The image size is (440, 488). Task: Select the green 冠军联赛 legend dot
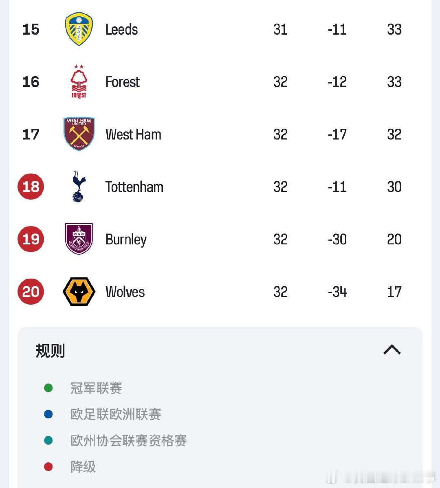pos(49,388)
